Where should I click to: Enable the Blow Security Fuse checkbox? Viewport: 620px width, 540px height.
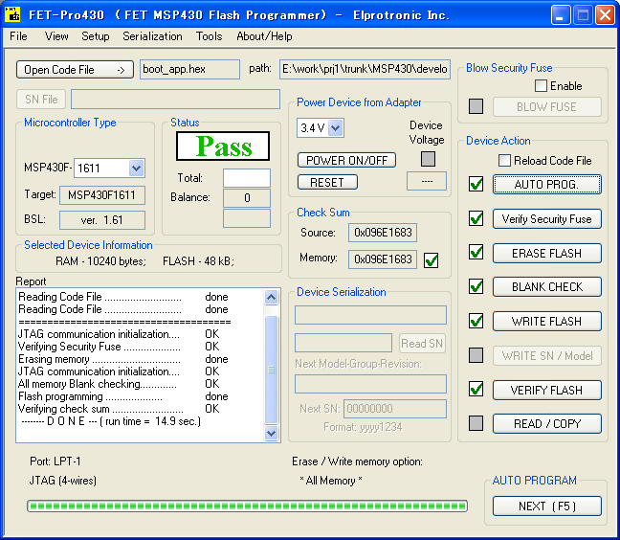click(541, 86)
